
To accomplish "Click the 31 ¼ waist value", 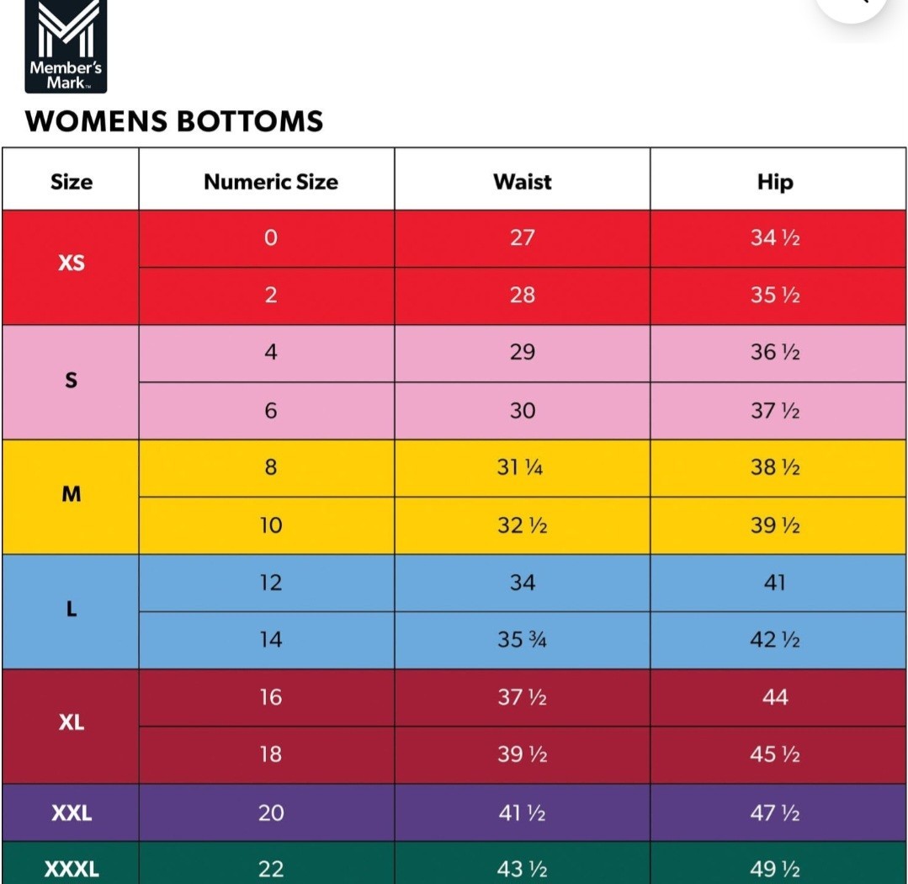I will click(520, 467).
